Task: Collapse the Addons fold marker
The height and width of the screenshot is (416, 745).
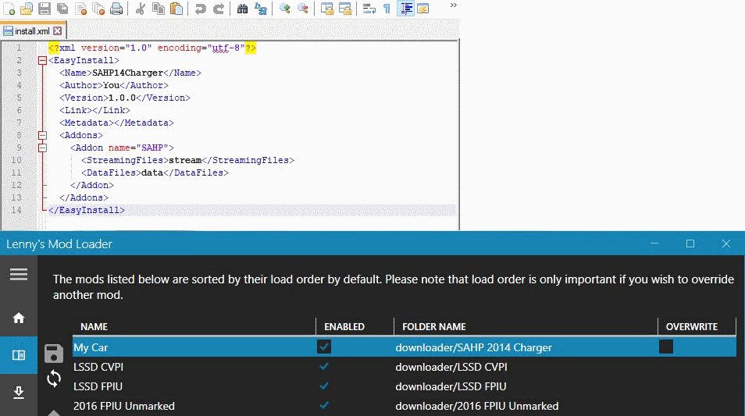Action: pos(41,135)
